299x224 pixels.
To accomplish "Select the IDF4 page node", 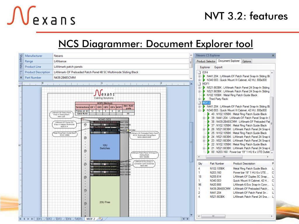I will [x=205, y=72].
